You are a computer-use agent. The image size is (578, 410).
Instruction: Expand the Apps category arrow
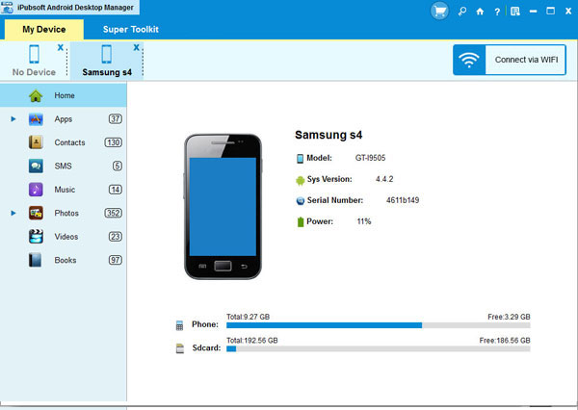tap(13, 119)
